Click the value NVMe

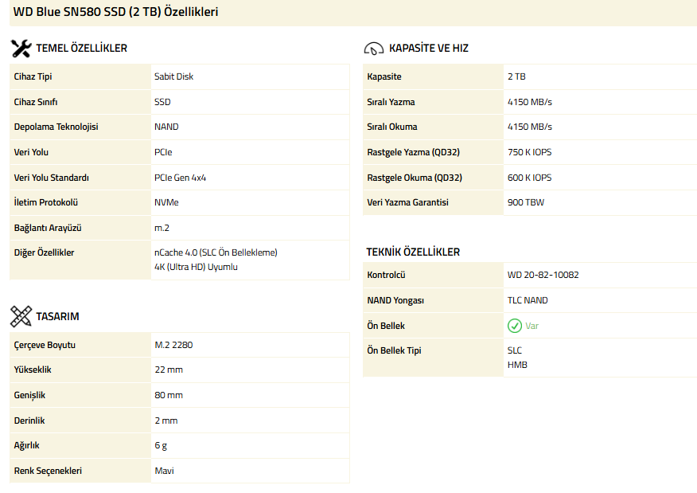[x=166, y=202]
